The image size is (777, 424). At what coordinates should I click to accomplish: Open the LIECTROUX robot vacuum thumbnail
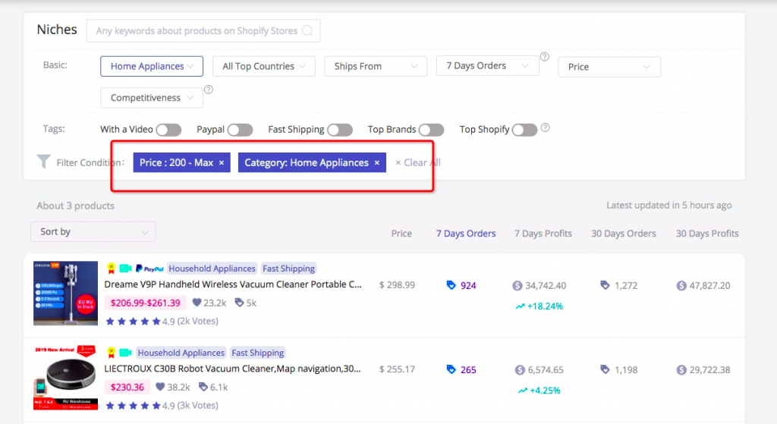[65, 378]
